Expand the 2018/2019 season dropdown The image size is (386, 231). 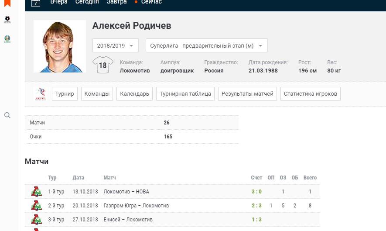pyautogui.click(x=116, y=46)
